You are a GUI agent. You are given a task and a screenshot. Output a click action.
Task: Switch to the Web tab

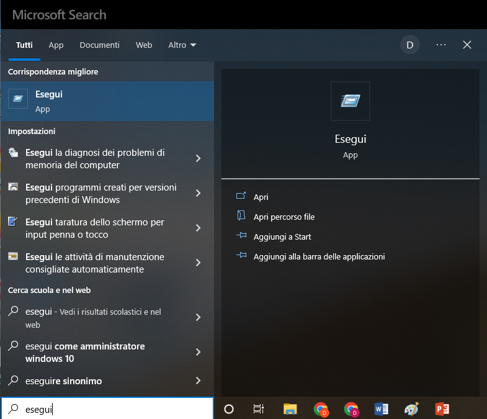[144, 45]
